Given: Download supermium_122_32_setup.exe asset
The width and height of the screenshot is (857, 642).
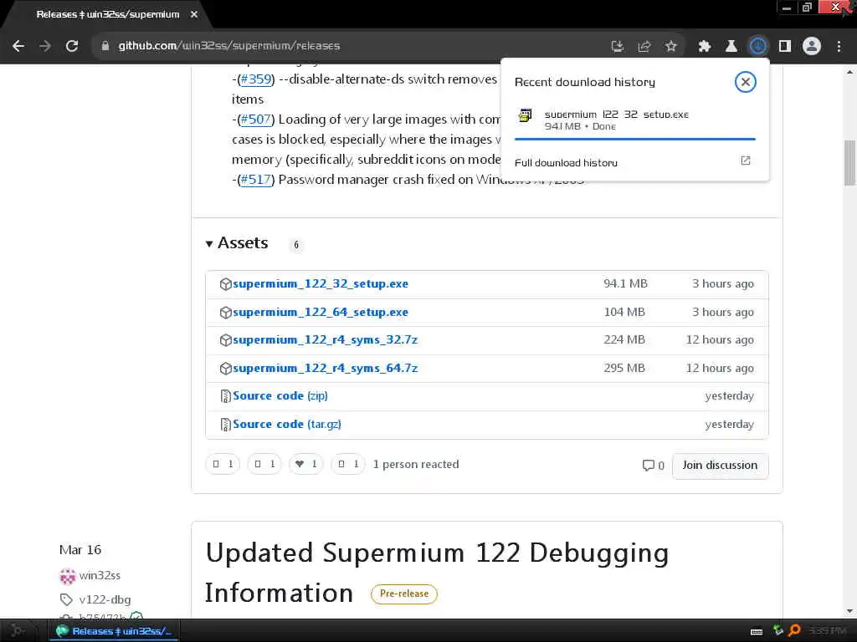Looking at the screenshot, I should [x=321, y=284].
